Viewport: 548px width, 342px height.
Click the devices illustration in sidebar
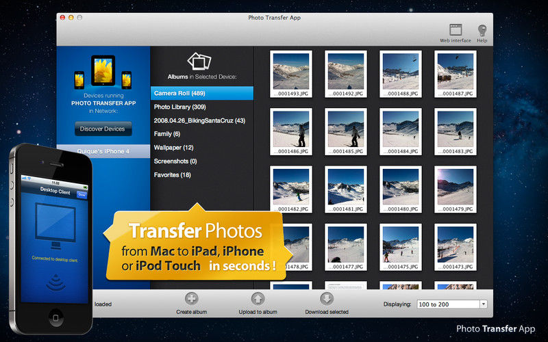point(106,72)
